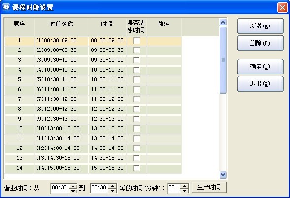Confirm with the 确定 (O) button
Screen dimensions: 290x198
point(260,67)
